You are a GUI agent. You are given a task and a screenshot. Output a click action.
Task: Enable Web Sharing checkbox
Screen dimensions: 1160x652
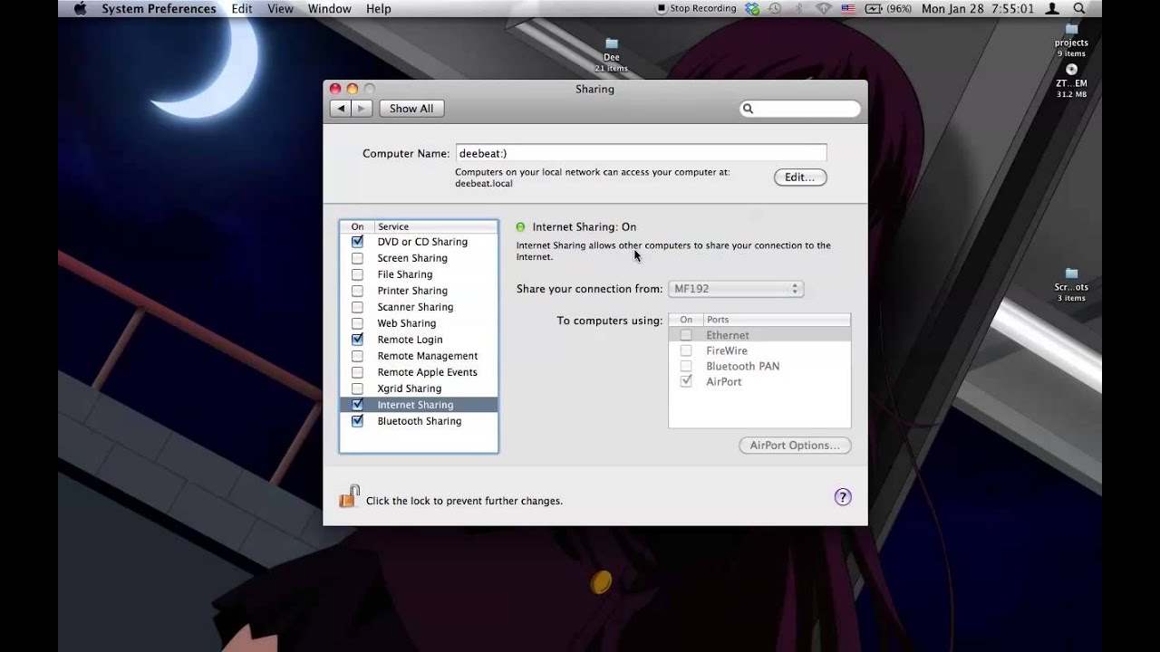pos(357,323)
